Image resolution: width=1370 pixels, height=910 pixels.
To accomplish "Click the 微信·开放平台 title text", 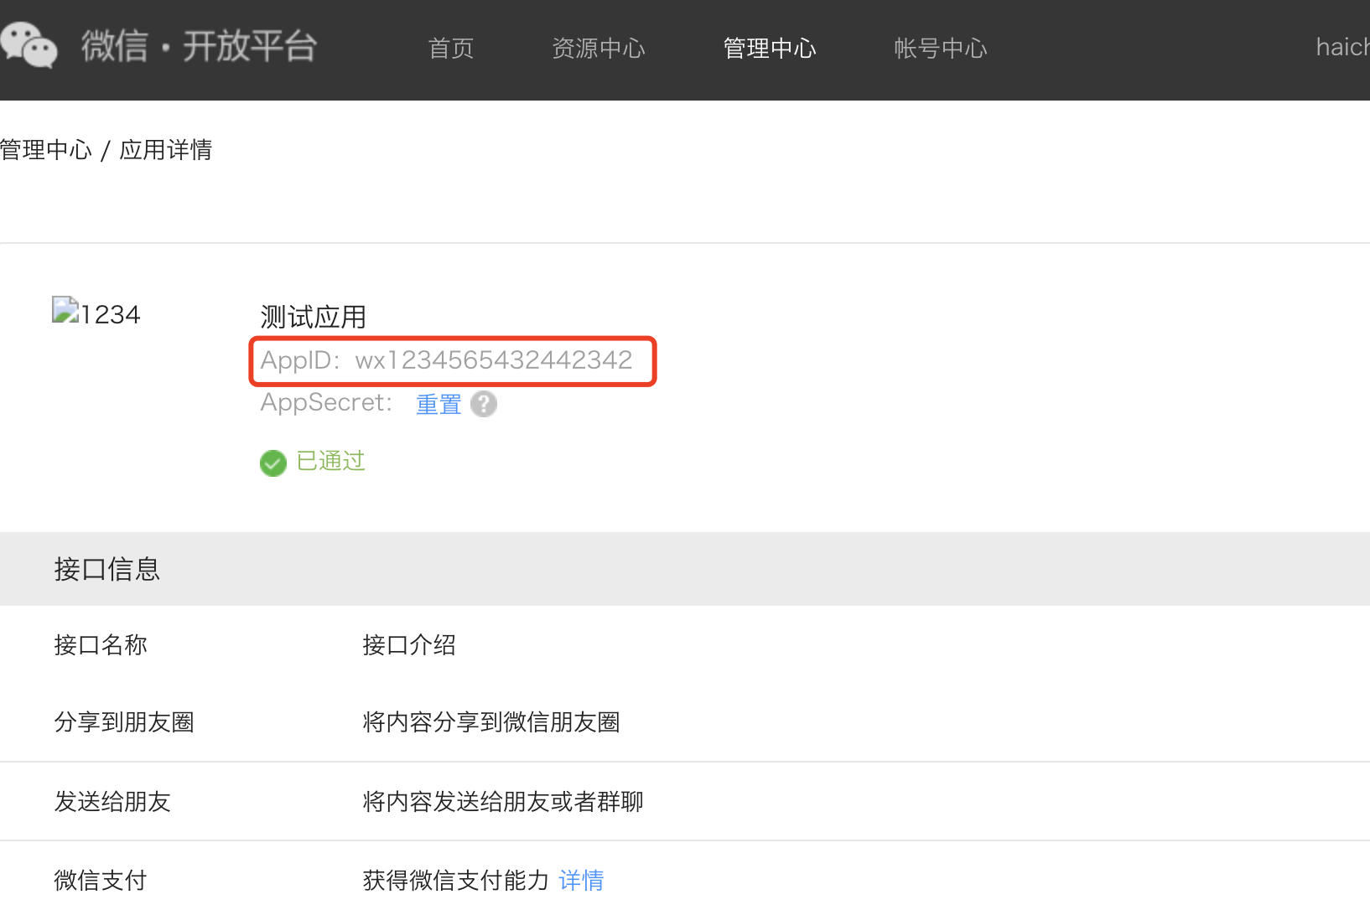I will [x=200, y=46].
